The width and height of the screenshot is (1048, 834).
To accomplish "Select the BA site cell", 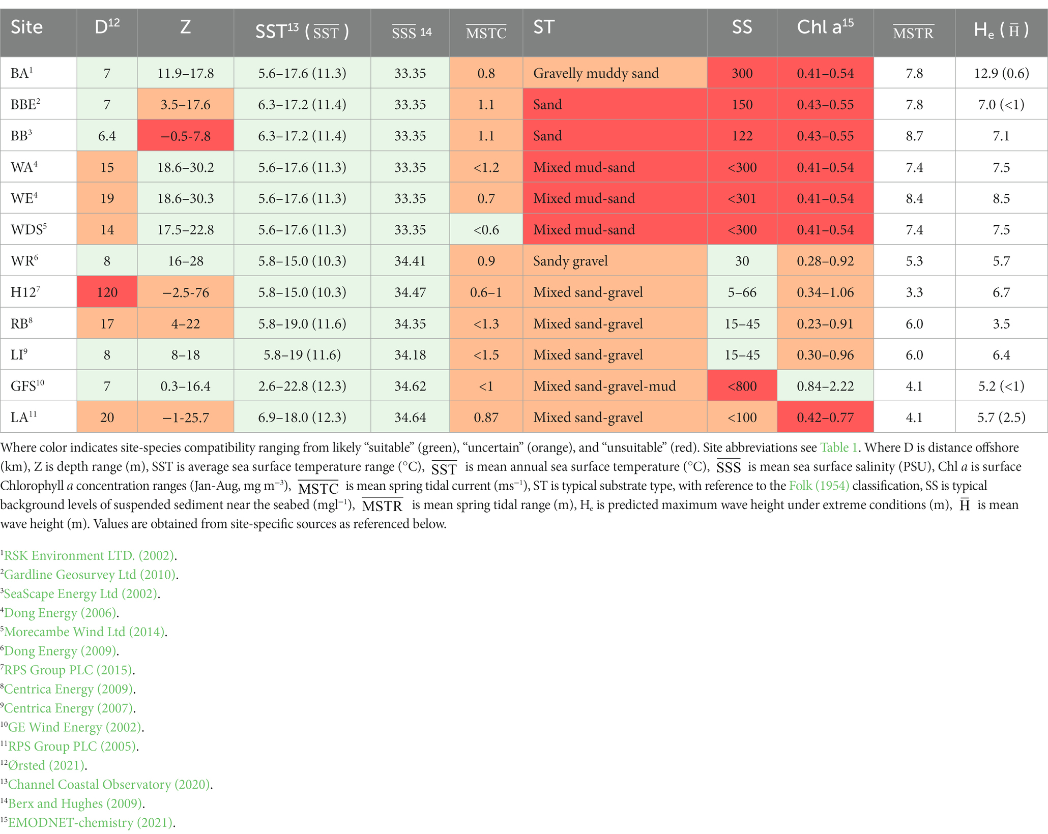I will pos(39,73).
